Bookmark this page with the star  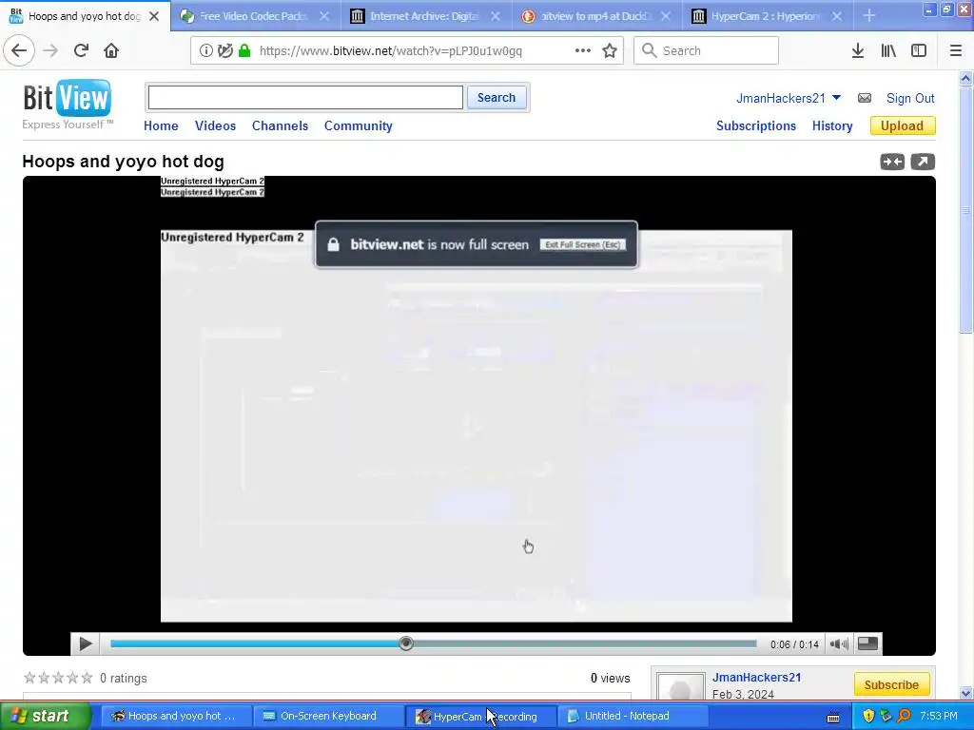pyautogui.click(x=610, y=51)
